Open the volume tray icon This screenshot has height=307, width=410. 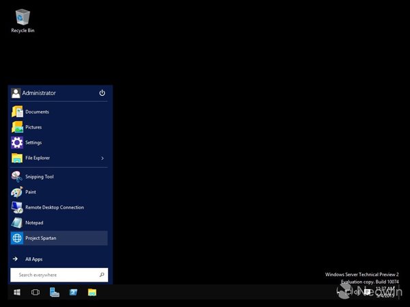357,293
